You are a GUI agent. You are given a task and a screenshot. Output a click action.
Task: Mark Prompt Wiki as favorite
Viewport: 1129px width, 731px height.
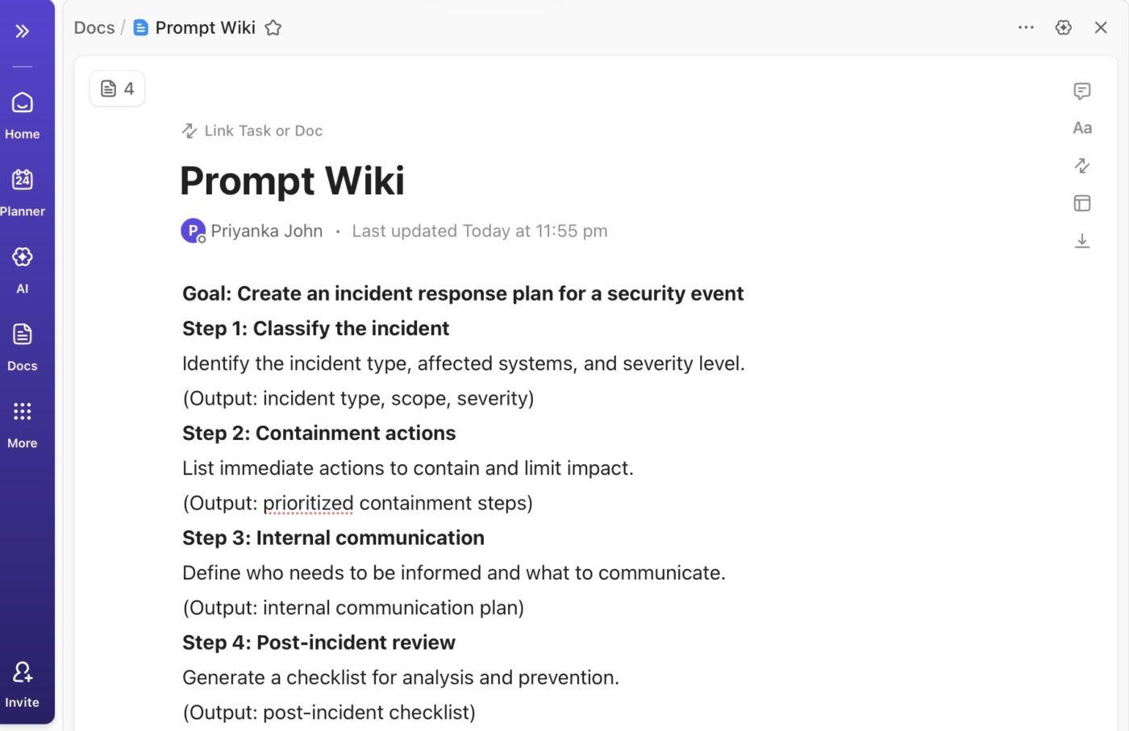(x=273, y=27)
